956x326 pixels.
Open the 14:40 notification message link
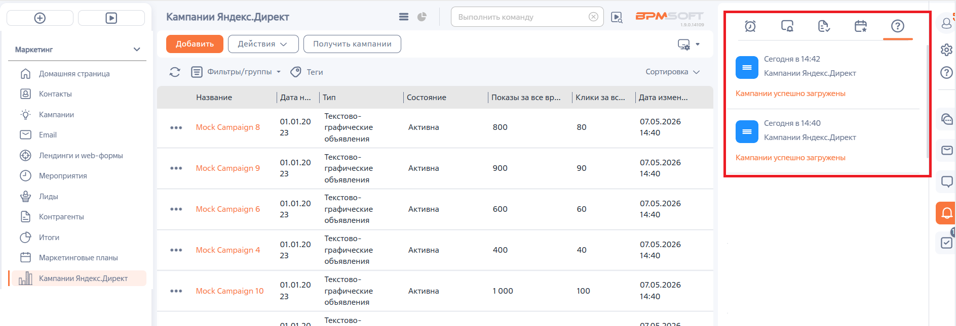click(x=790, y=158)
